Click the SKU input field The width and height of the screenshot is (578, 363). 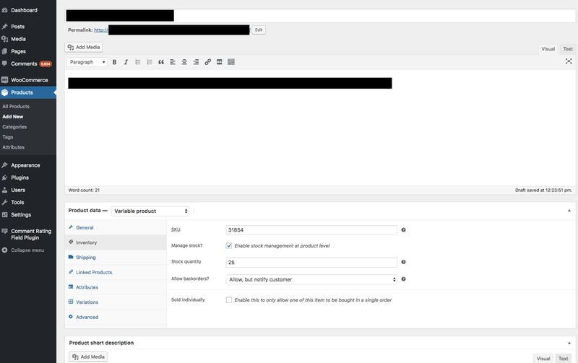pos(311,230)
